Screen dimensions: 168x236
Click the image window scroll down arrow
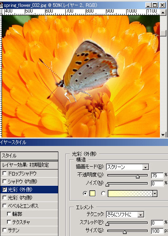point(163,135)
